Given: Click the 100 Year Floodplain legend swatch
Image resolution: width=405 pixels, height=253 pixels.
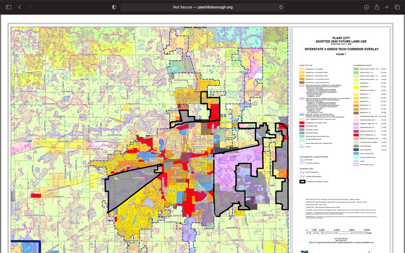Looking at the screenshot, I should (302, 164).
